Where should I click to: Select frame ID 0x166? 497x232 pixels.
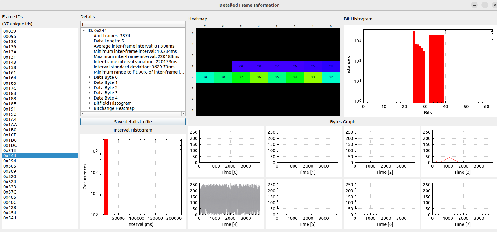coord(40,83)
